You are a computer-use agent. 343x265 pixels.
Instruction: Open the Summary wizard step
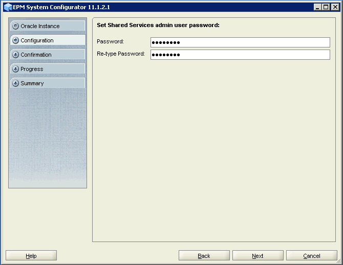[48, 83]
